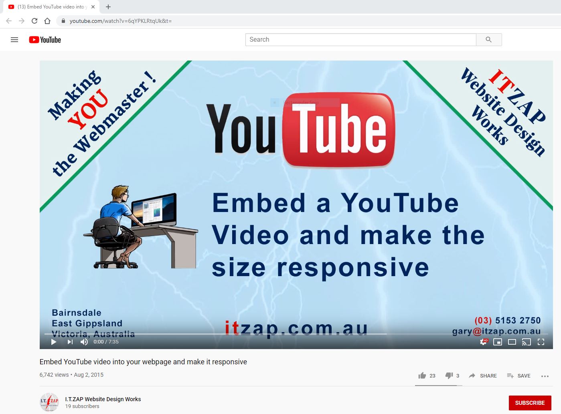Image resolution: width=561 pixels, height=414 pixels.
Task: Go to the YouTube home logo
Action: point(45,40)
